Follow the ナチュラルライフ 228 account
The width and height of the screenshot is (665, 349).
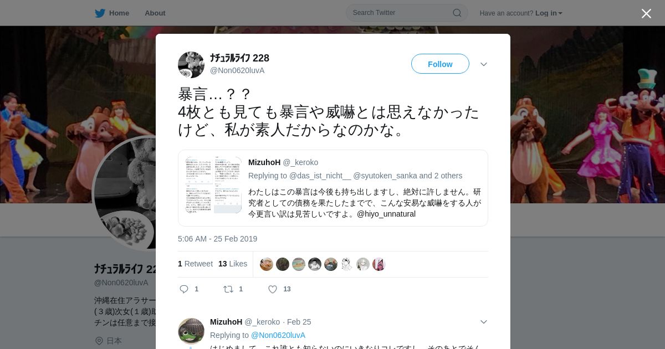tap(440, 64)
